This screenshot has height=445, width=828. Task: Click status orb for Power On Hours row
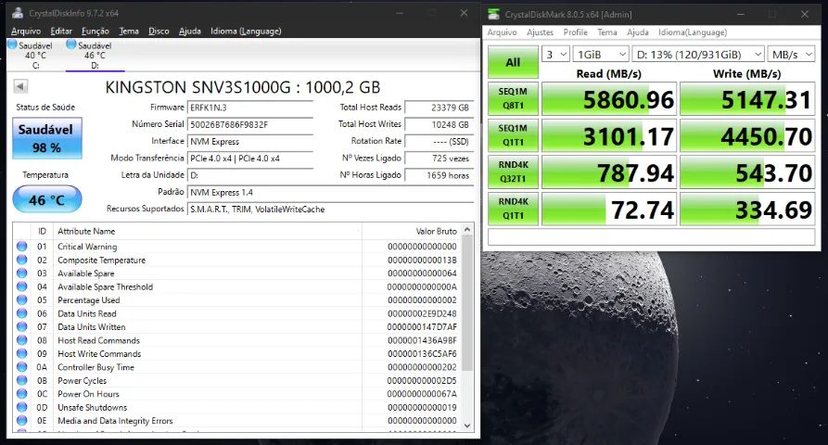21,394
